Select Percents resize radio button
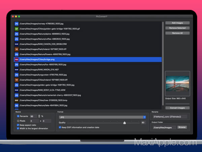 tap(18, 116)
